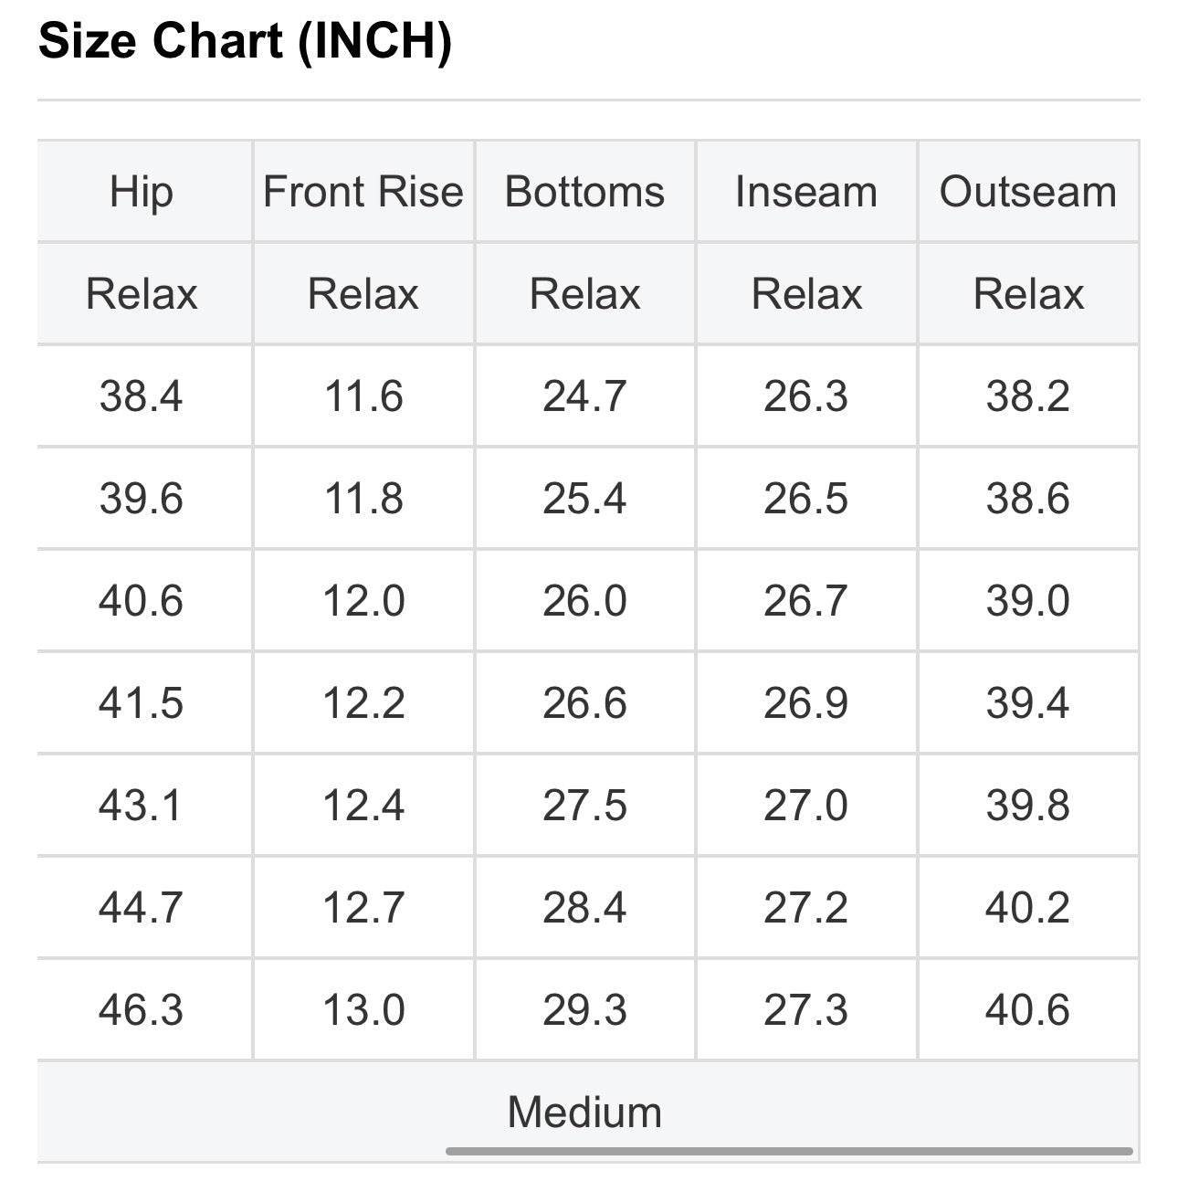
Task: Click the horizontal scrollbar below the table
Action: pyautogui.click(x=789, y=1151)
